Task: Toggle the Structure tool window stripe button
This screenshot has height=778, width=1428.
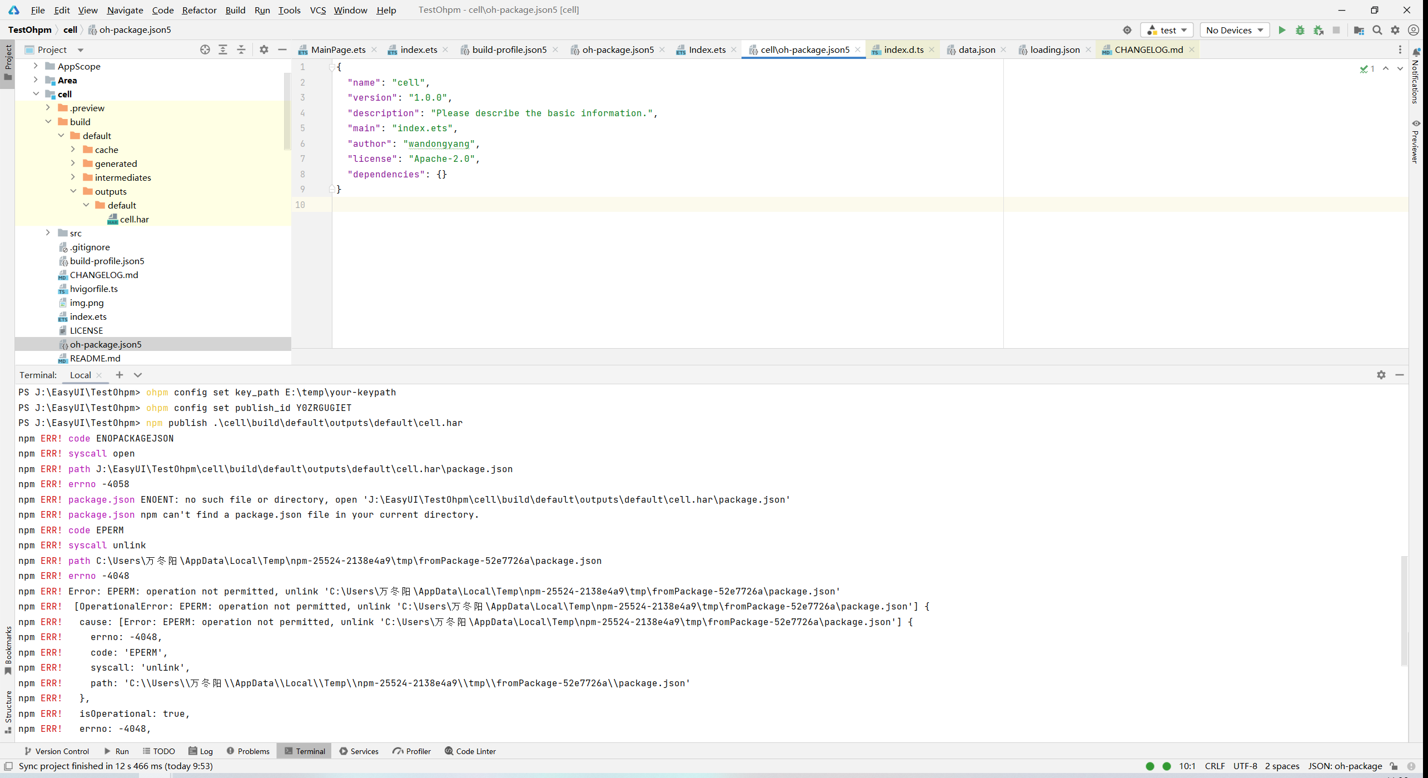Action: [8, 712]
